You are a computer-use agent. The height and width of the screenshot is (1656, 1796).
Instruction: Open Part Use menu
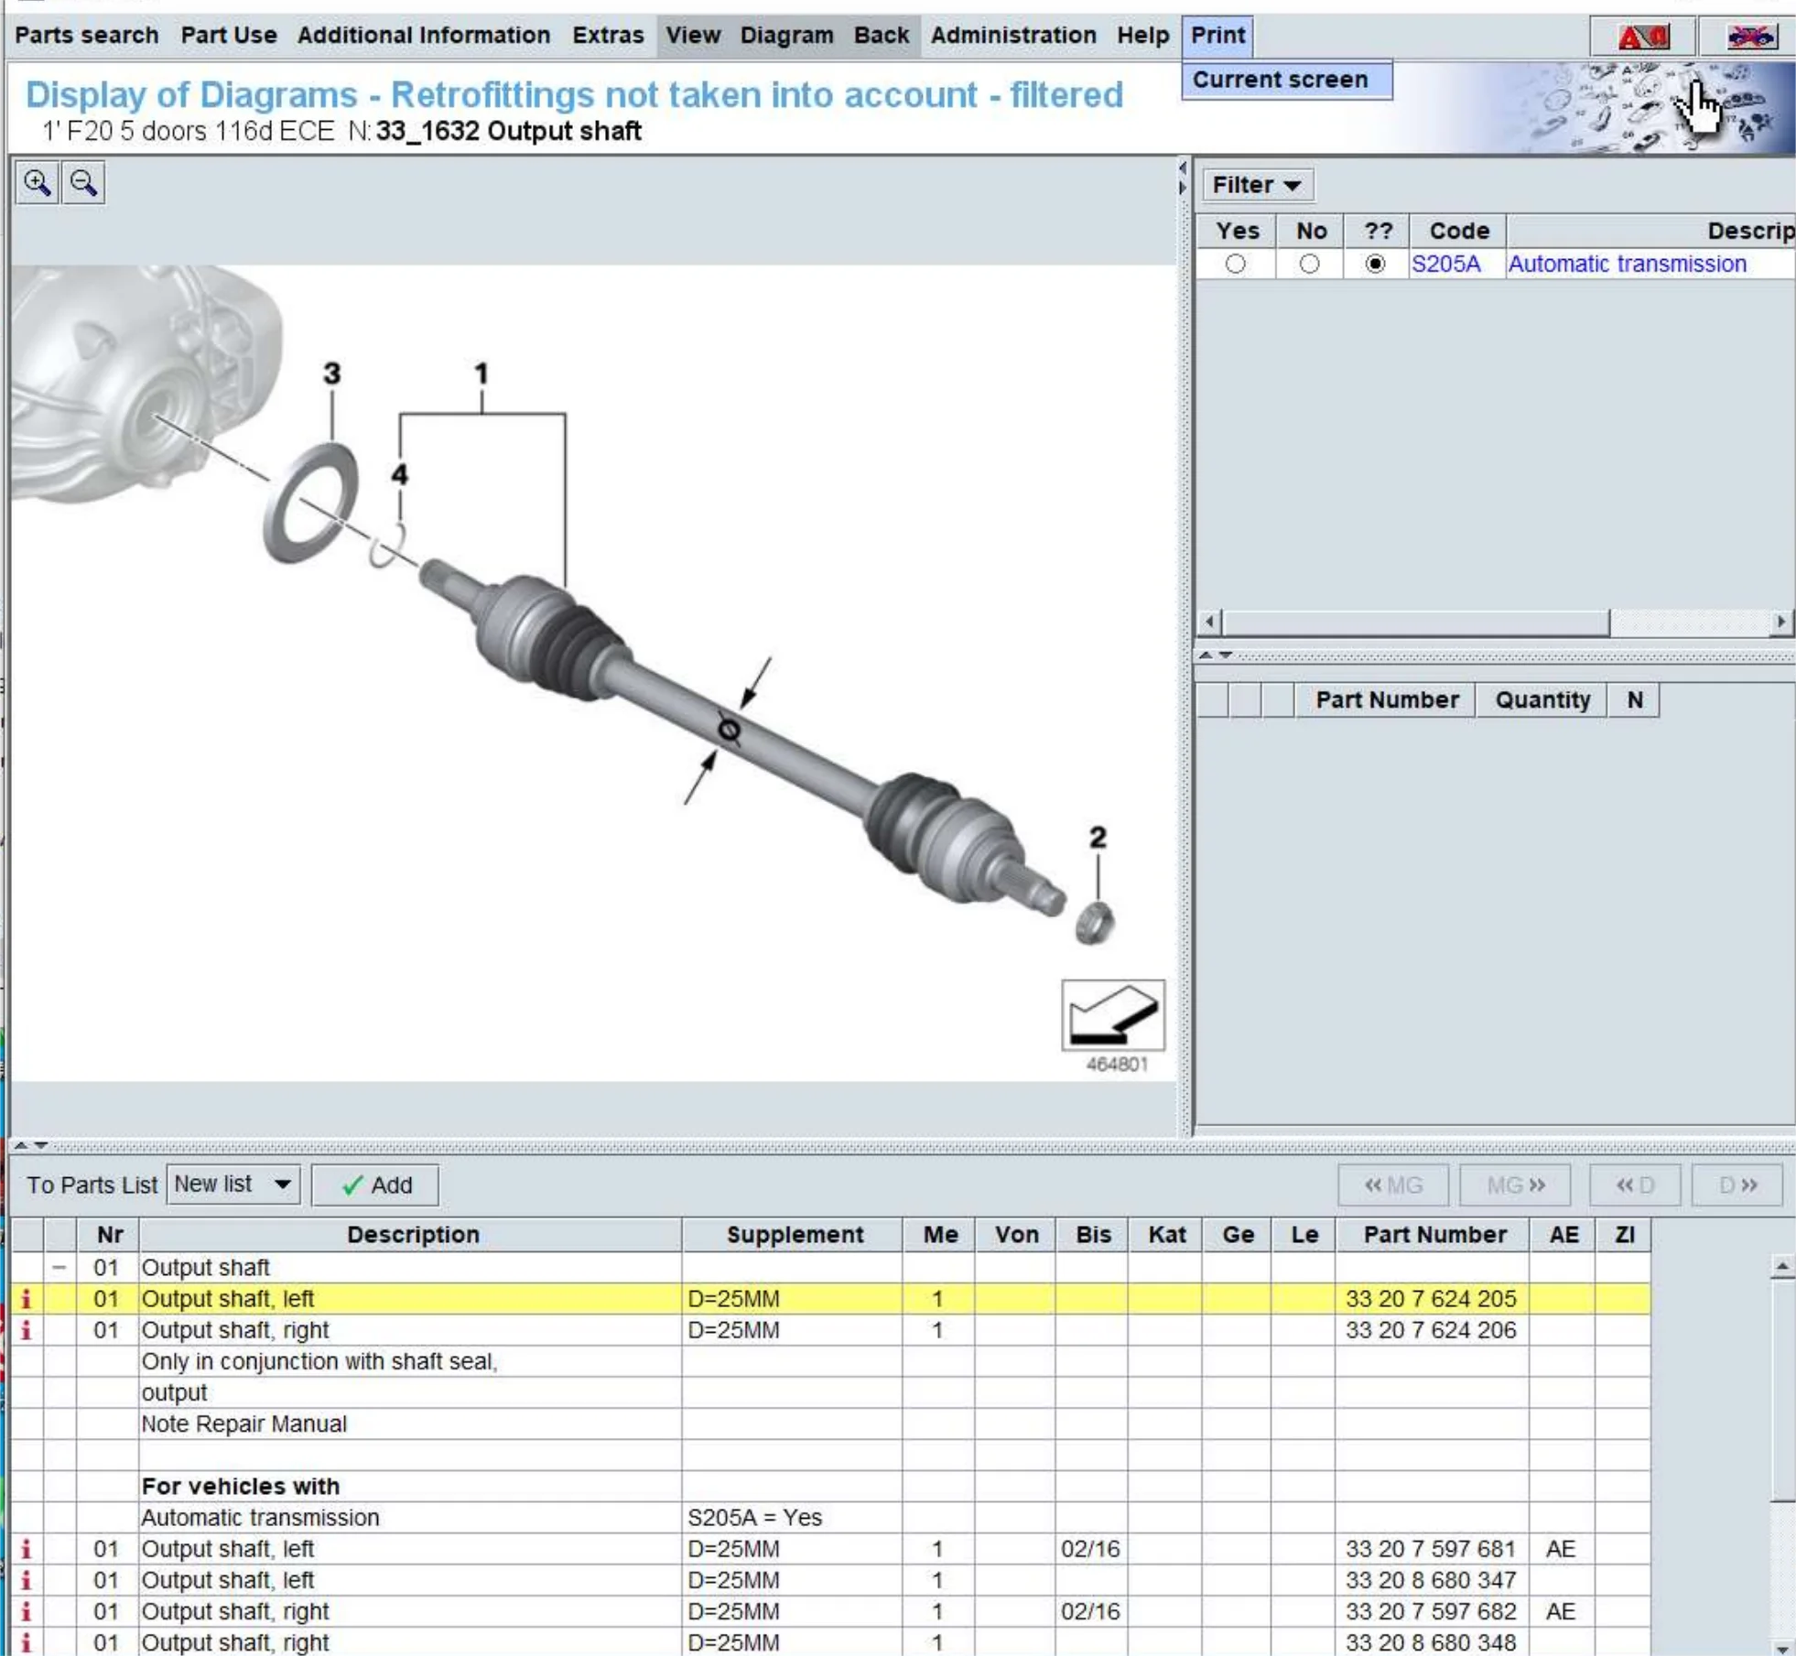229,36
